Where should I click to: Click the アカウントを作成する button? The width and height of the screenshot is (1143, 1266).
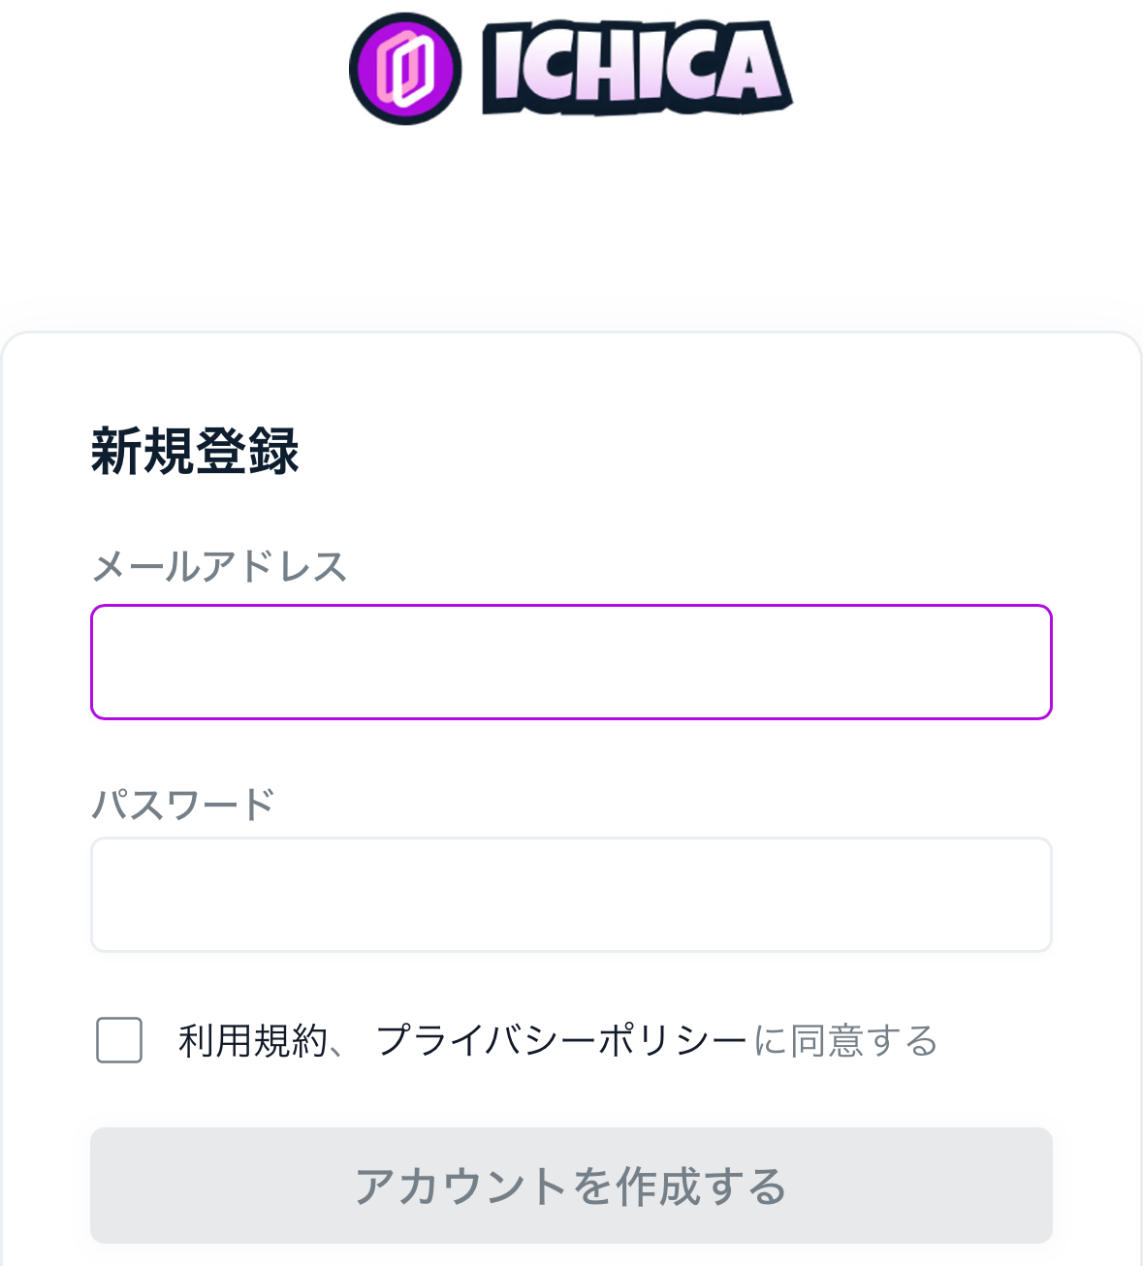571,1186
